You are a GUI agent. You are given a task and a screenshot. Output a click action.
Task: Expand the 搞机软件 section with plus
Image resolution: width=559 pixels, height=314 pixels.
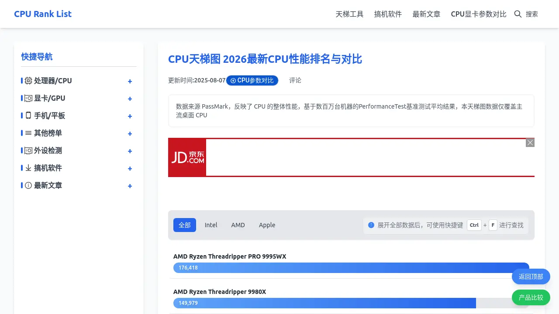point(130,169)
